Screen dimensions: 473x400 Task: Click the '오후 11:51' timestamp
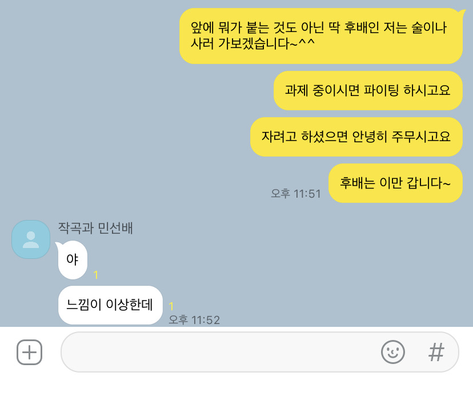pos(296,194)
